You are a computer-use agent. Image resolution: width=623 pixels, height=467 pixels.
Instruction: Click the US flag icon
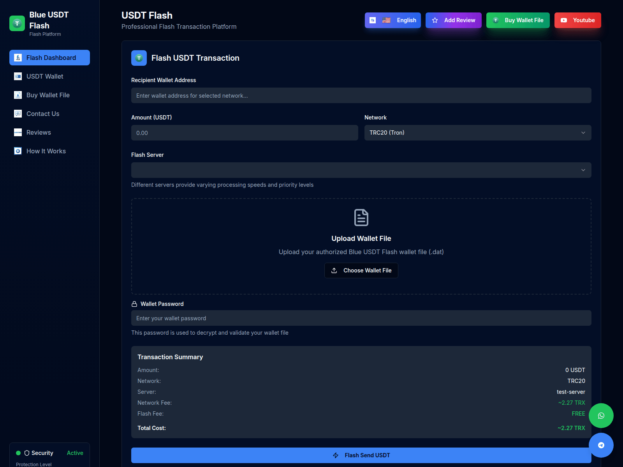[x=386, y=20]
